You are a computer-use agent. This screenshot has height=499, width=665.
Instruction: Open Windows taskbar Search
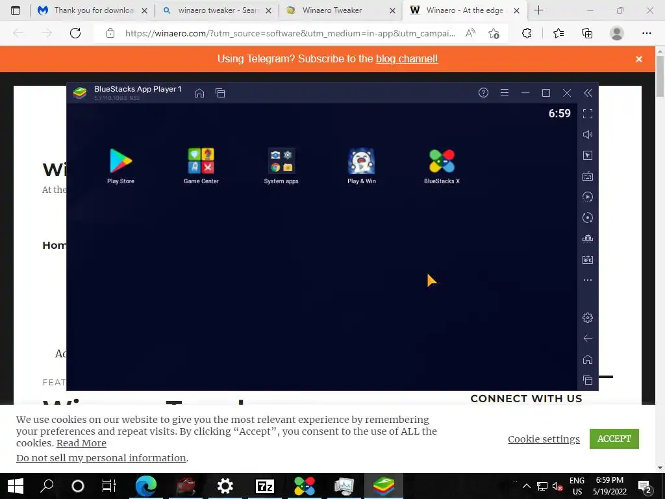point(46,486)
